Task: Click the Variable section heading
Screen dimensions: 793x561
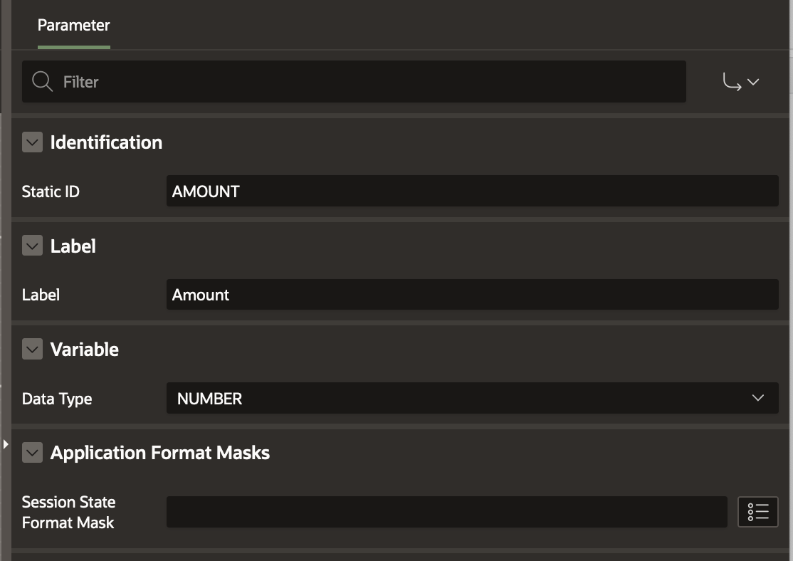Action: [x=84, y=350]
